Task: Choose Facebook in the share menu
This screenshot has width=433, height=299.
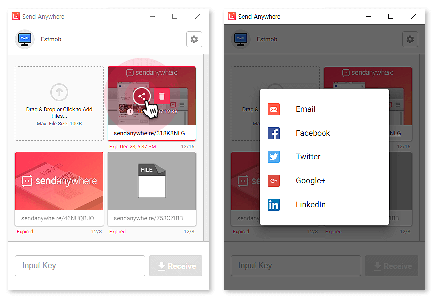Action: (x=324, y=133)
